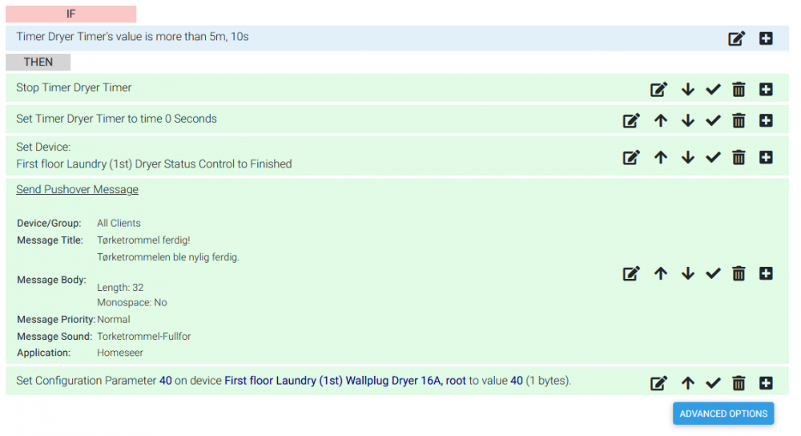
Task: Open the Advanced Options button
Action: point(723,414)
